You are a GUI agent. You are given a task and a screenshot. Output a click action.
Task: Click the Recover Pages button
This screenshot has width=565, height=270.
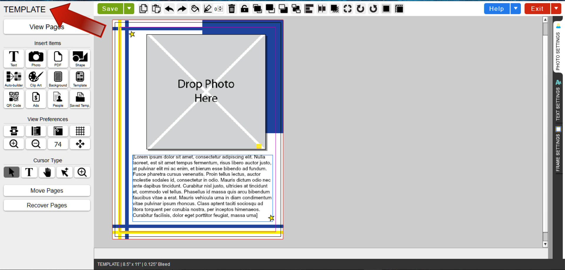click(x=47, y=205)
